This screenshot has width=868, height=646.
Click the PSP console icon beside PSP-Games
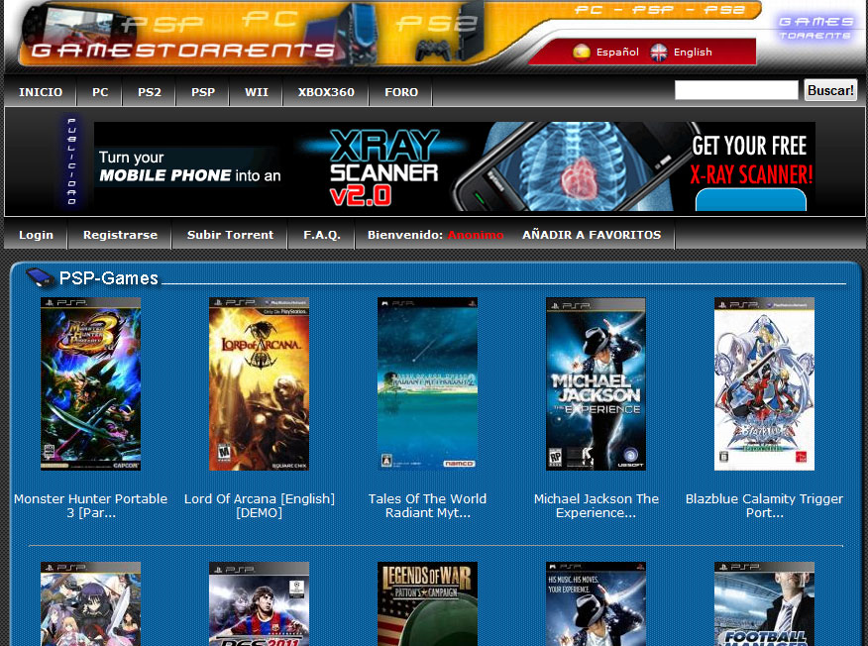click(x=40, y=276)
